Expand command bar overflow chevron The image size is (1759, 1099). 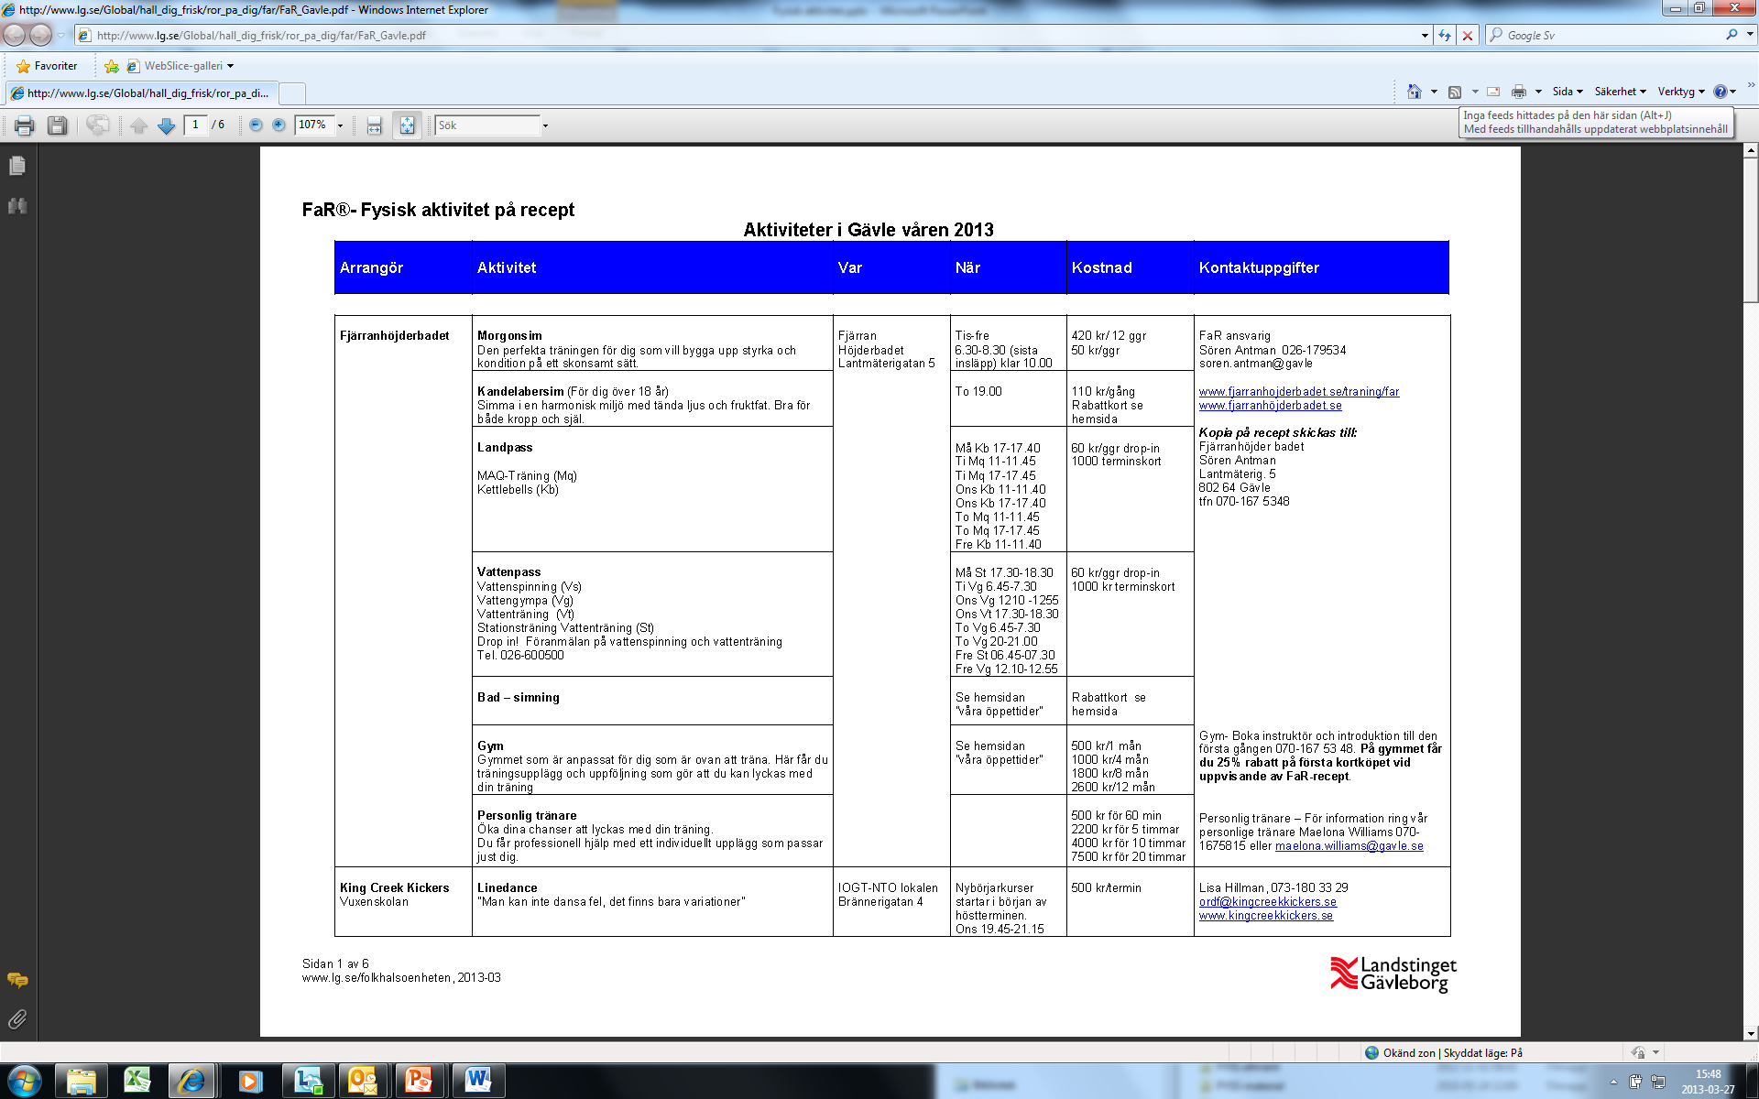point(1751,84)
